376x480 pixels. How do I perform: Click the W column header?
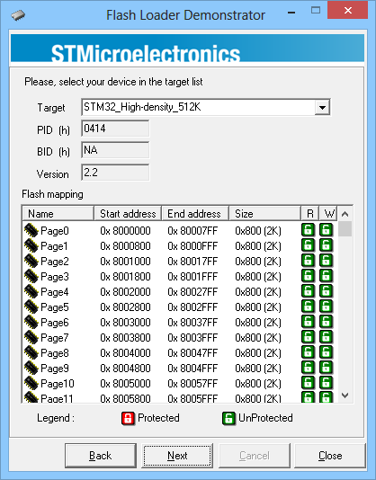328,213
